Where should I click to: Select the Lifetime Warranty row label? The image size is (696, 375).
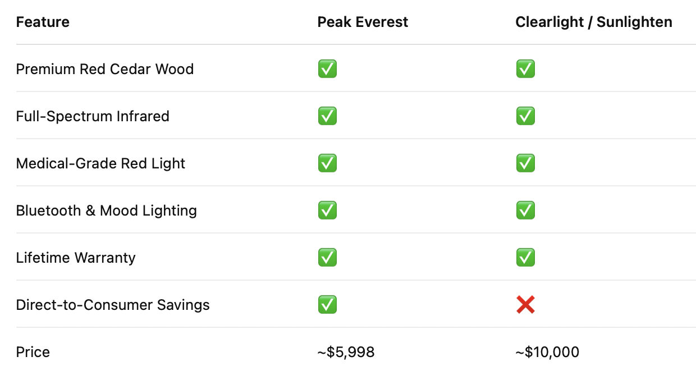click(x=76, y=258)
